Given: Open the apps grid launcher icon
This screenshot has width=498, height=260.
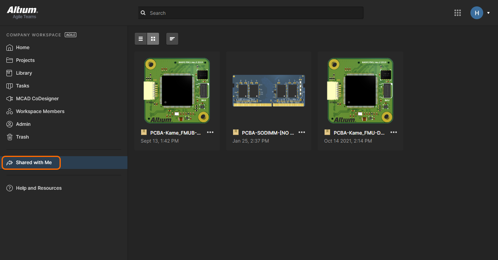Looking at the screenshot, I should click(x=458, y=13).
